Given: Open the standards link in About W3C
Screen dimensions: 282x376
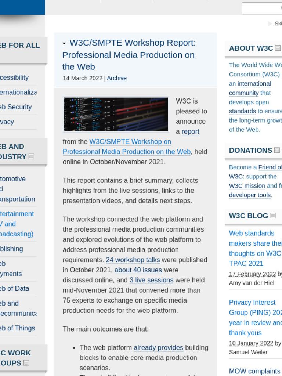Looking at the screenshot, I should [242, 111].
